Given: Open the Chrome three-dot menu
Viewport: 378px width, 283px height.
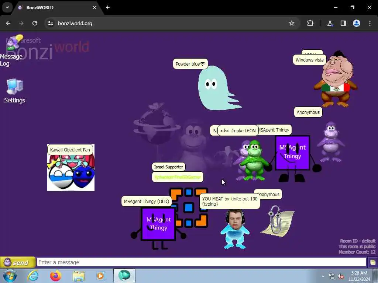Looking at the screenshot, I should point(370,23).
